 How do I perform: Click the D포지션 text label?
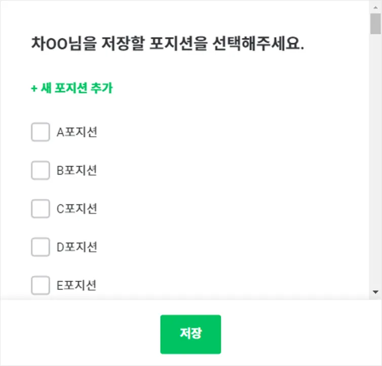click(77, 247)
